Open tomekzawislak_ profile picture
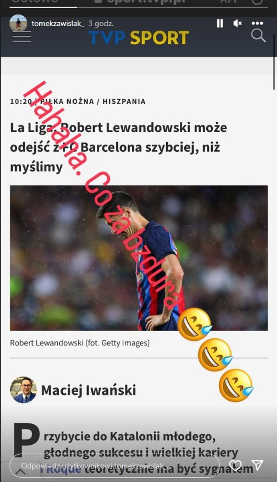277x482 pixels. [18, 23]
